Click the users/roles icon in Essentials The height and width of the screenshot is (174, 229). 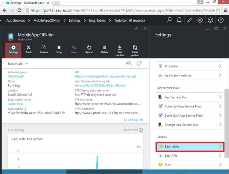128,64
